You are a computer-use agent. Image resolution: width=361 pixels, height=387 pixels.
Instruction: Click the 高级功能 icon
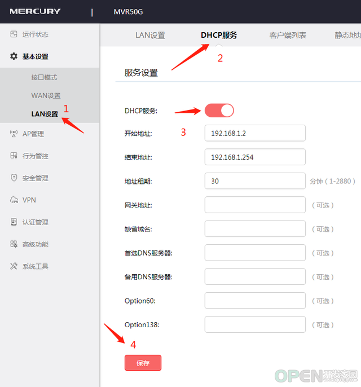[x=14, y=244]
